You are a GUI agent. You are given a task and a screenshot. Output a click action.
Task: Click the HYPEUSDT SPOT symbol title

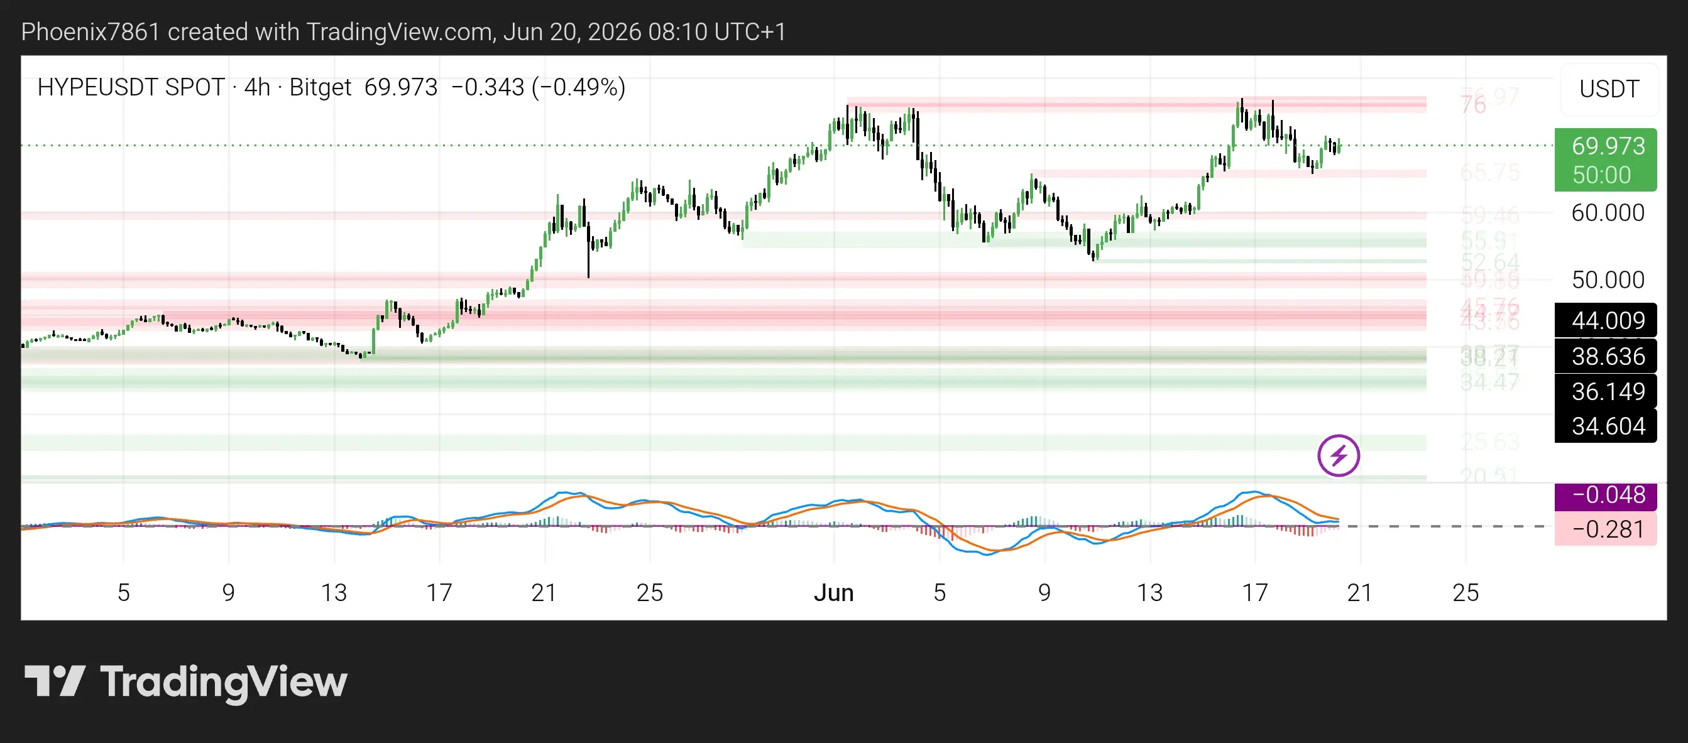click(131, 87)
